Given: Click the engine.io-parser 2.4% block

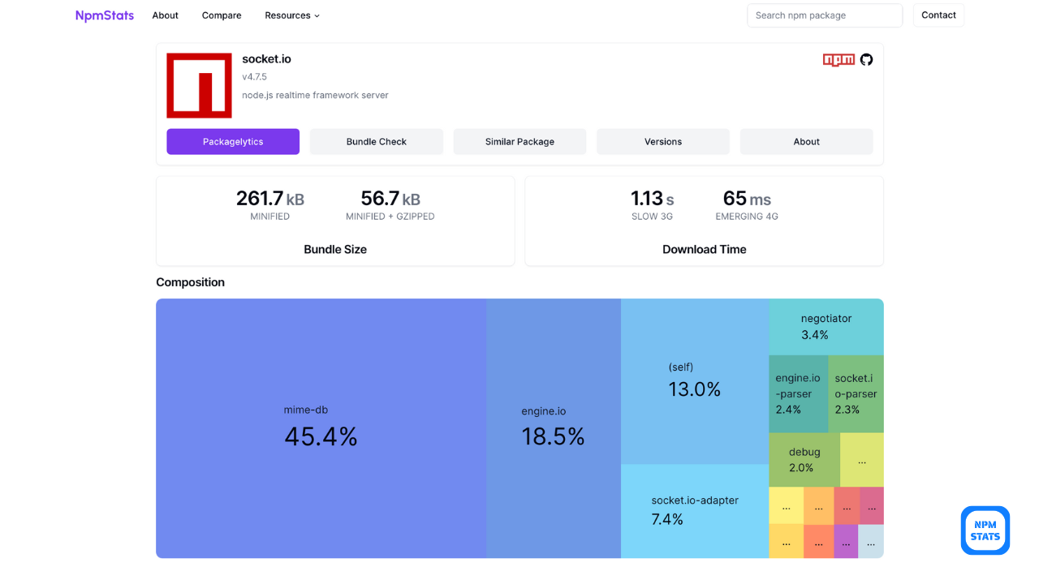Looking at the screenshot, I should tap(798, 393).
